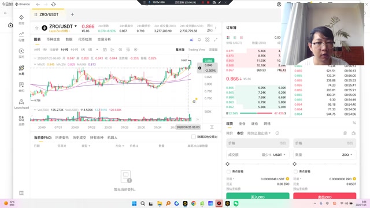Image resolution: width=370 pixels, height=208 pixels.
Task: Select the buy-only order book view icon
Action: [x=235, y=38]
